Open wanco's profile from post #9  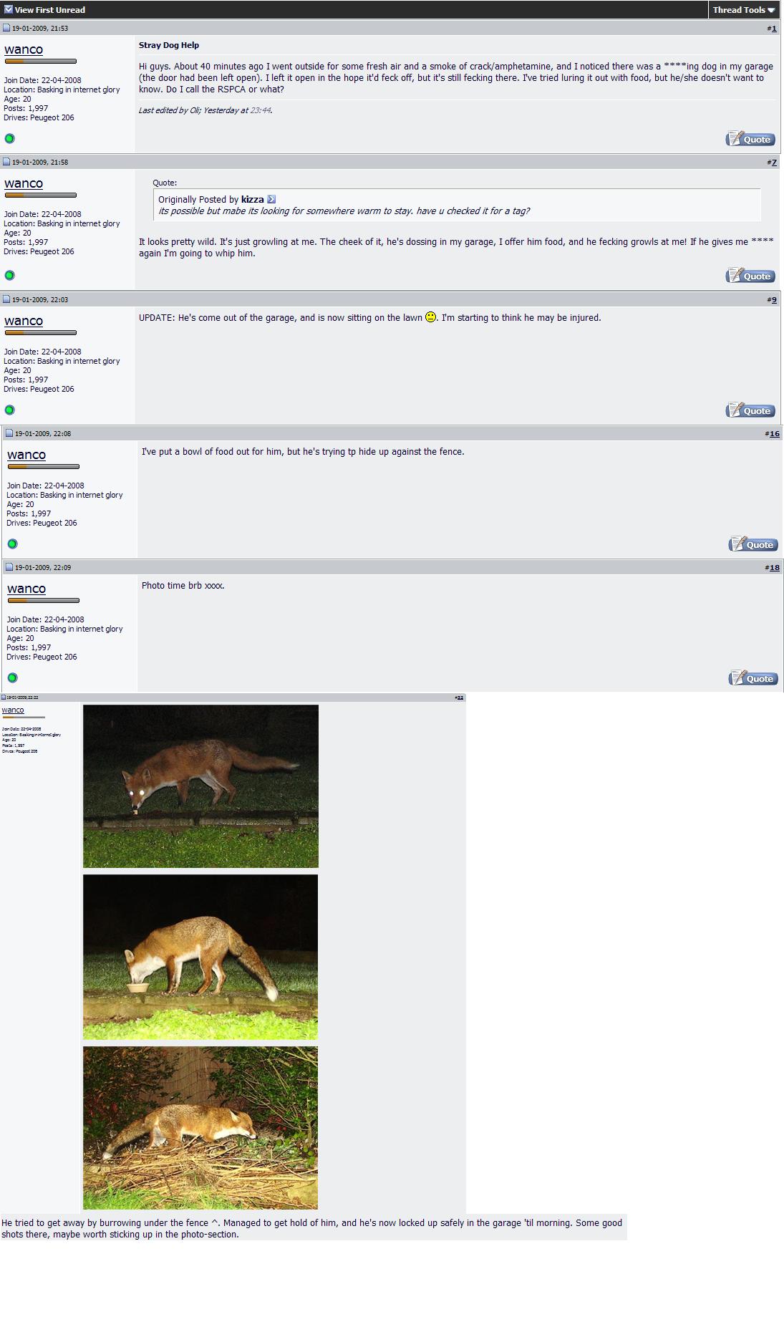24,321
